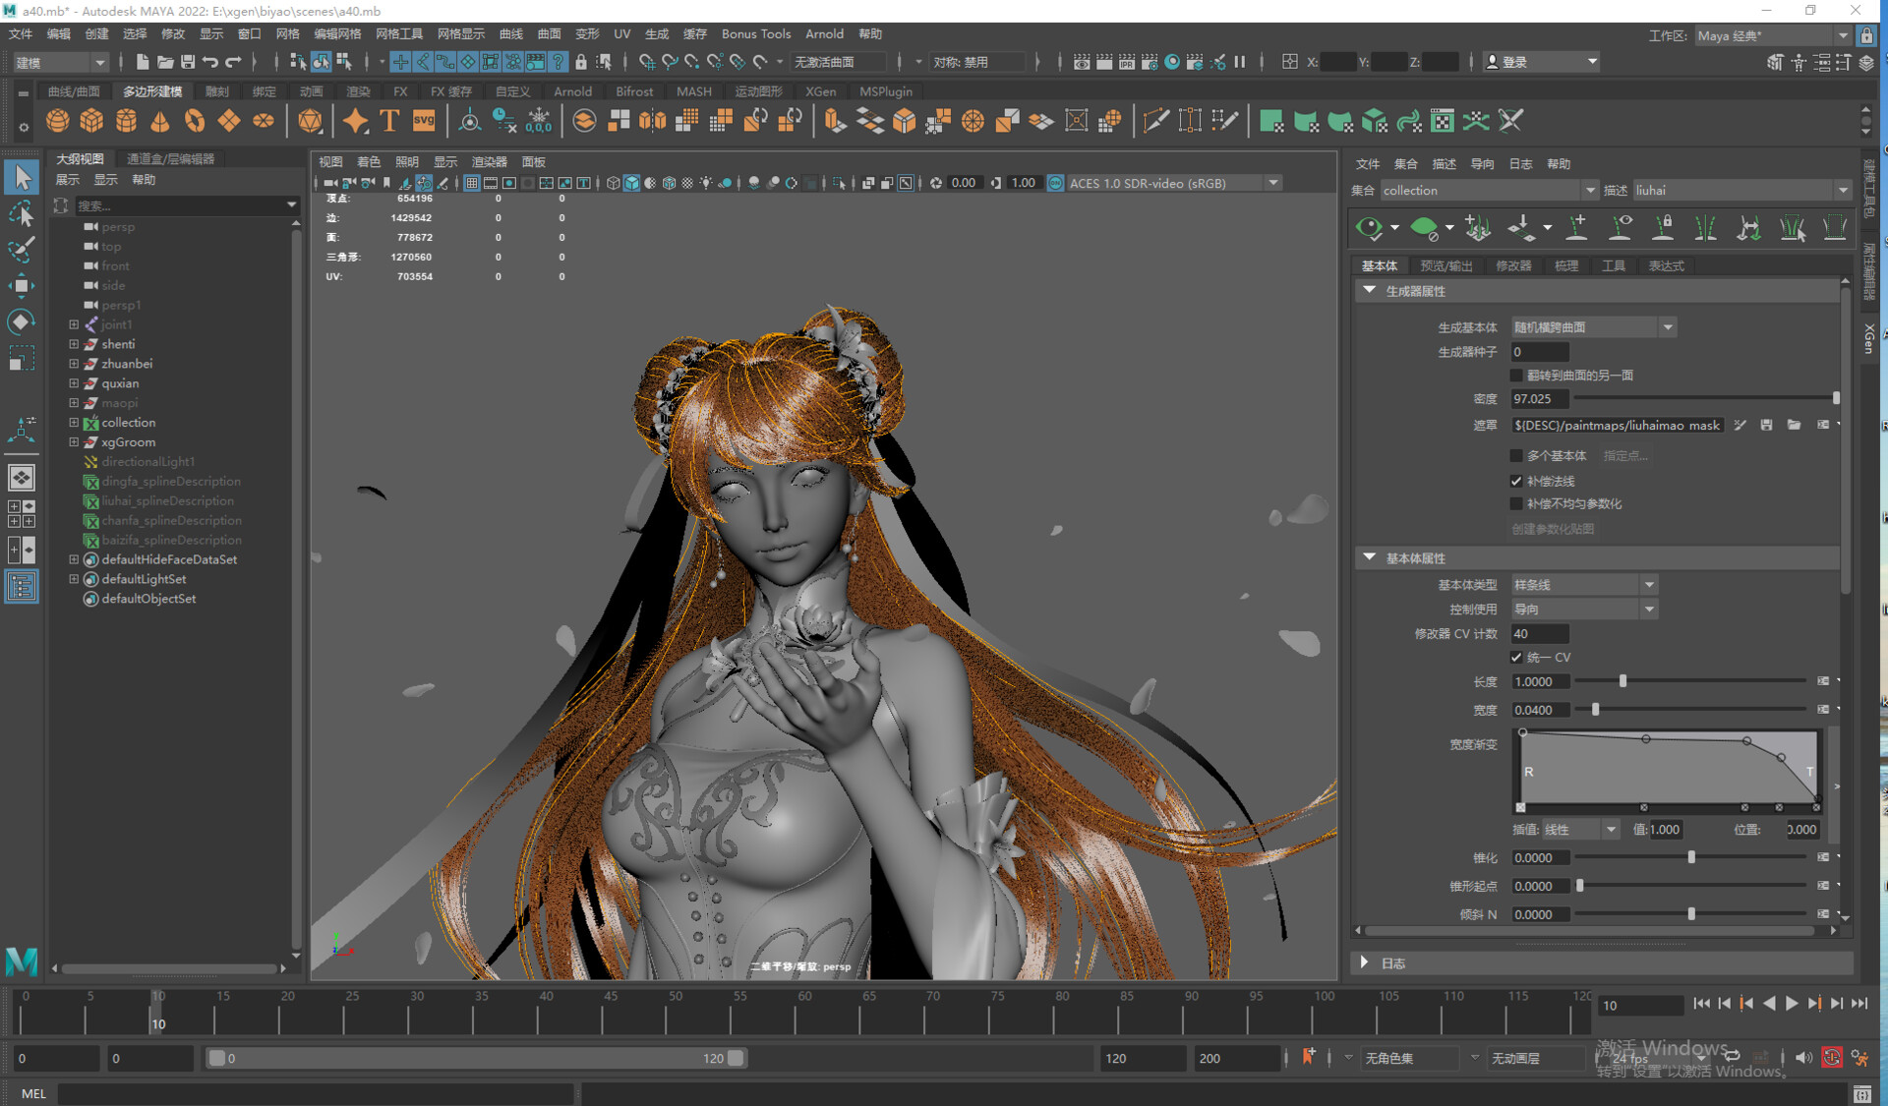Click the save scene icon

coord(187,62)
